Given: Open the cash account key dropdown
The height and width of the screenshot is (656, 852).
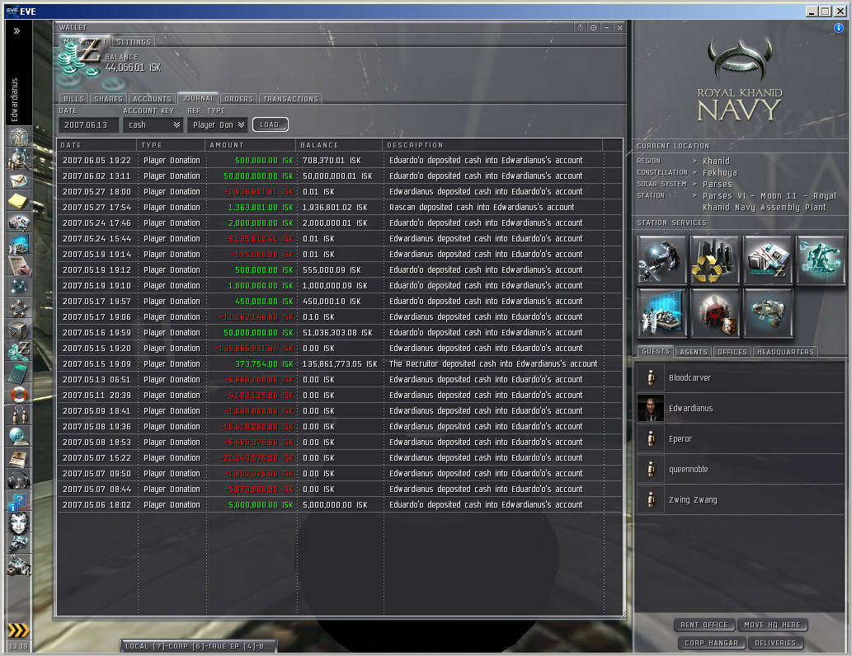Looking at the screenshot, I should point(154,125).
